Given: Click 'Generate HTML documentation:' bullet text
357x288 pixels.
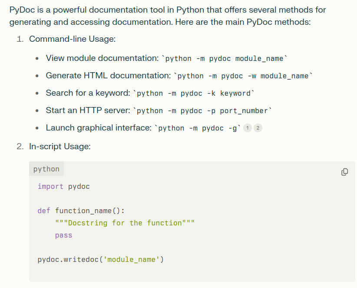Looking at the screenshot, I should (x=109, y=75).
